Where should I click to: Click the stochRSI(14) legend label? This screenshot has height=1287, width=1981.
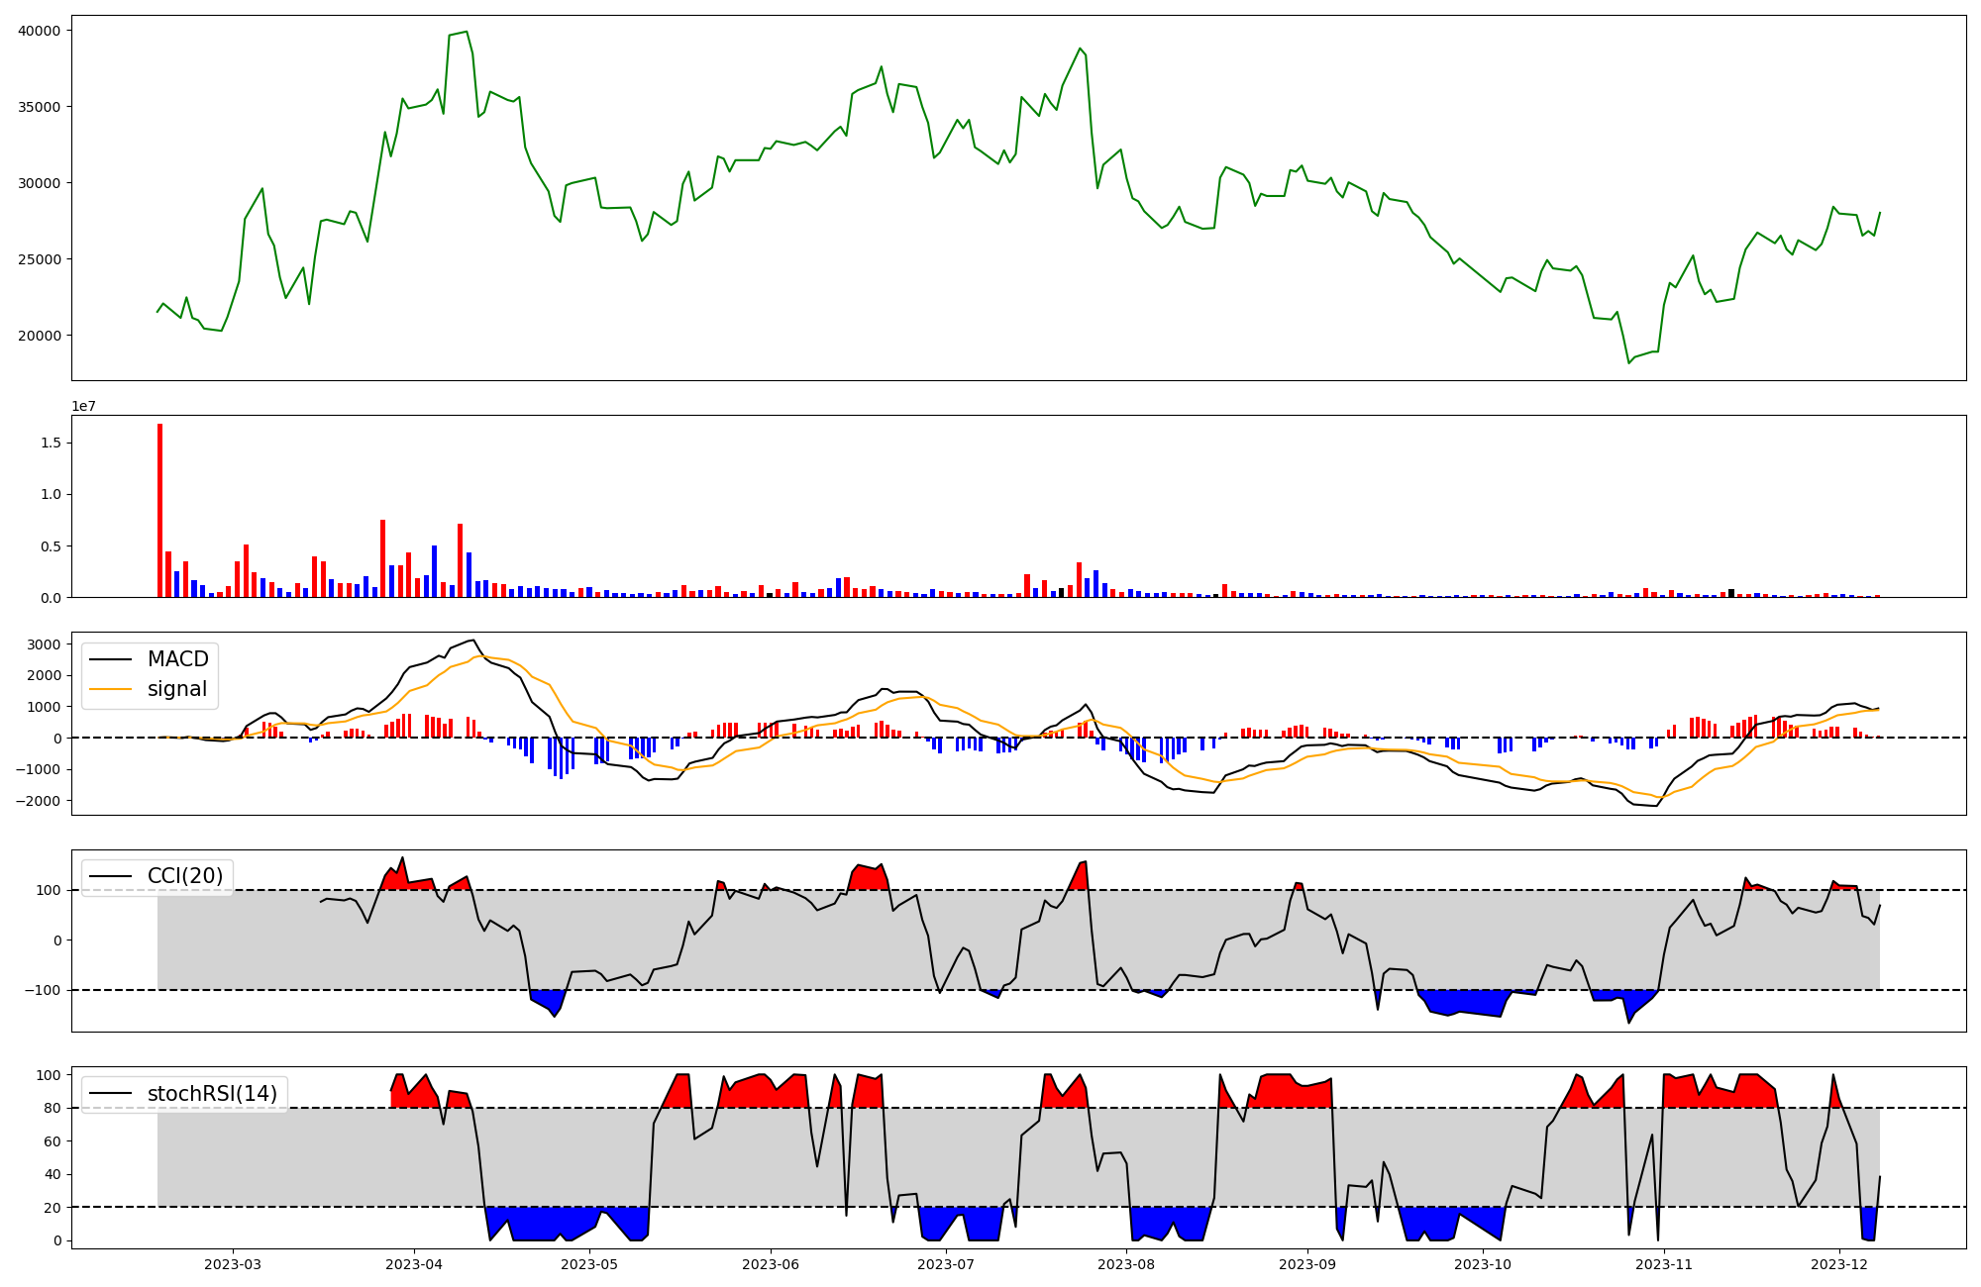(212, 1094)
